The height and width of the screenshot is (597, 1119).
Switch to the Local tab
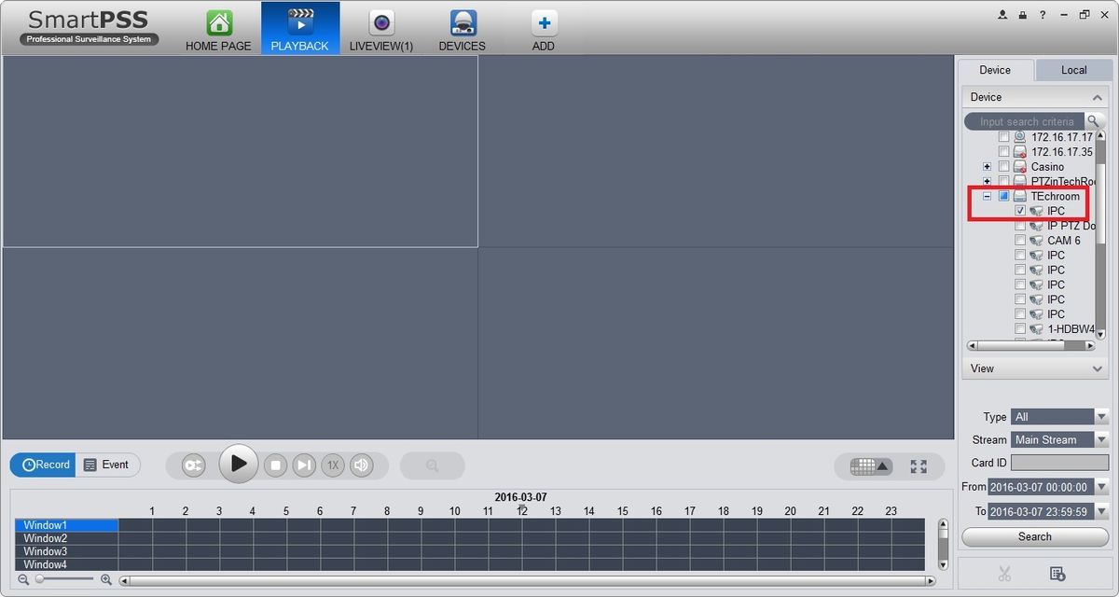pyautogui.click(x=1073, y=70)
